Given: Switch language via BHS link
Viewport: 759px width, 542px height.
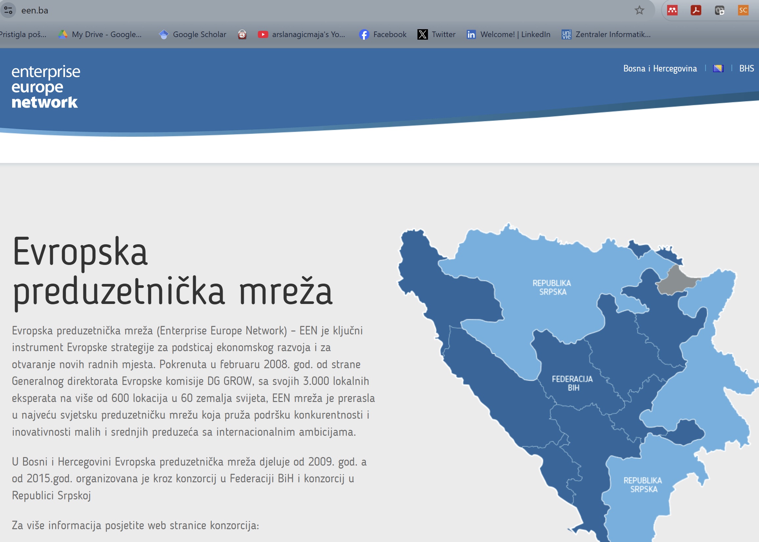Looking at the screenshot, I should [x=746, y=69].
